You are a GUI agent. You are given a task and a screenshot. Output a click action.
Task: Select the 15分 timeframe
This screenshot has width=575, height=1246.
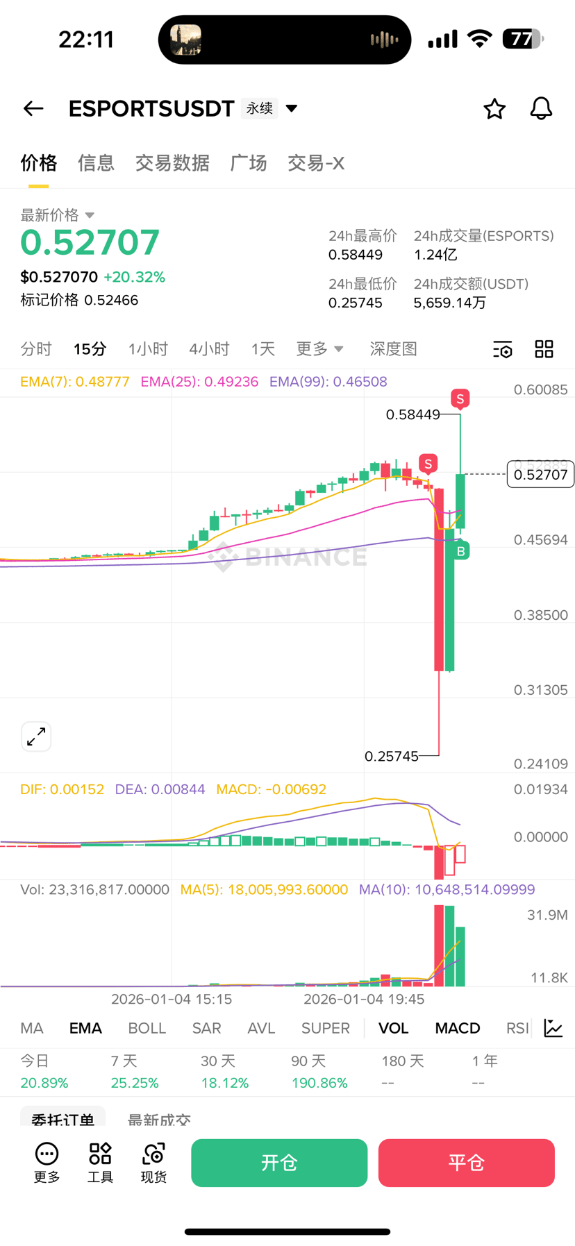90,349
